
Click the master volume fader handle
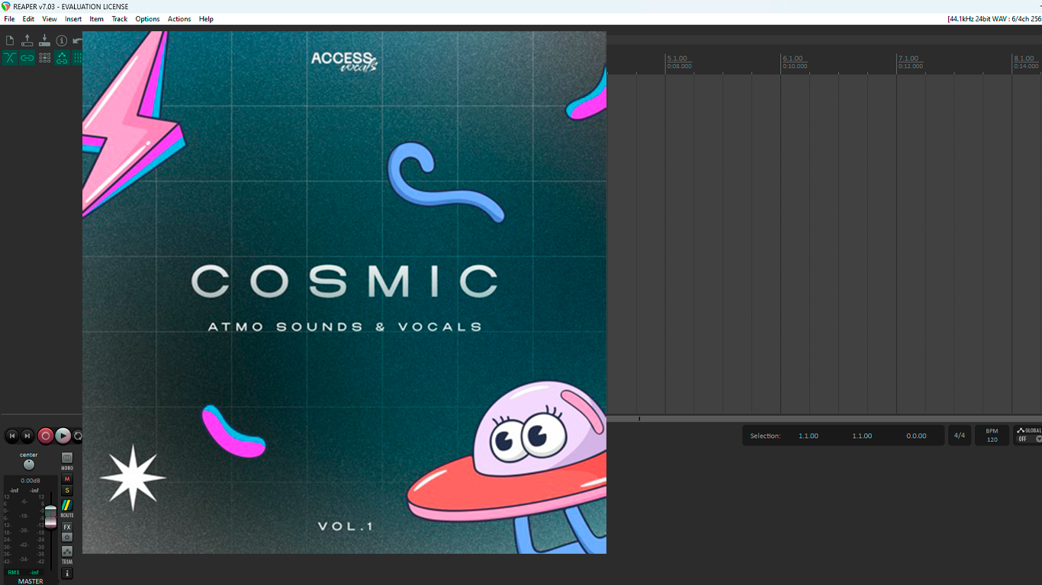pos(50,516)
